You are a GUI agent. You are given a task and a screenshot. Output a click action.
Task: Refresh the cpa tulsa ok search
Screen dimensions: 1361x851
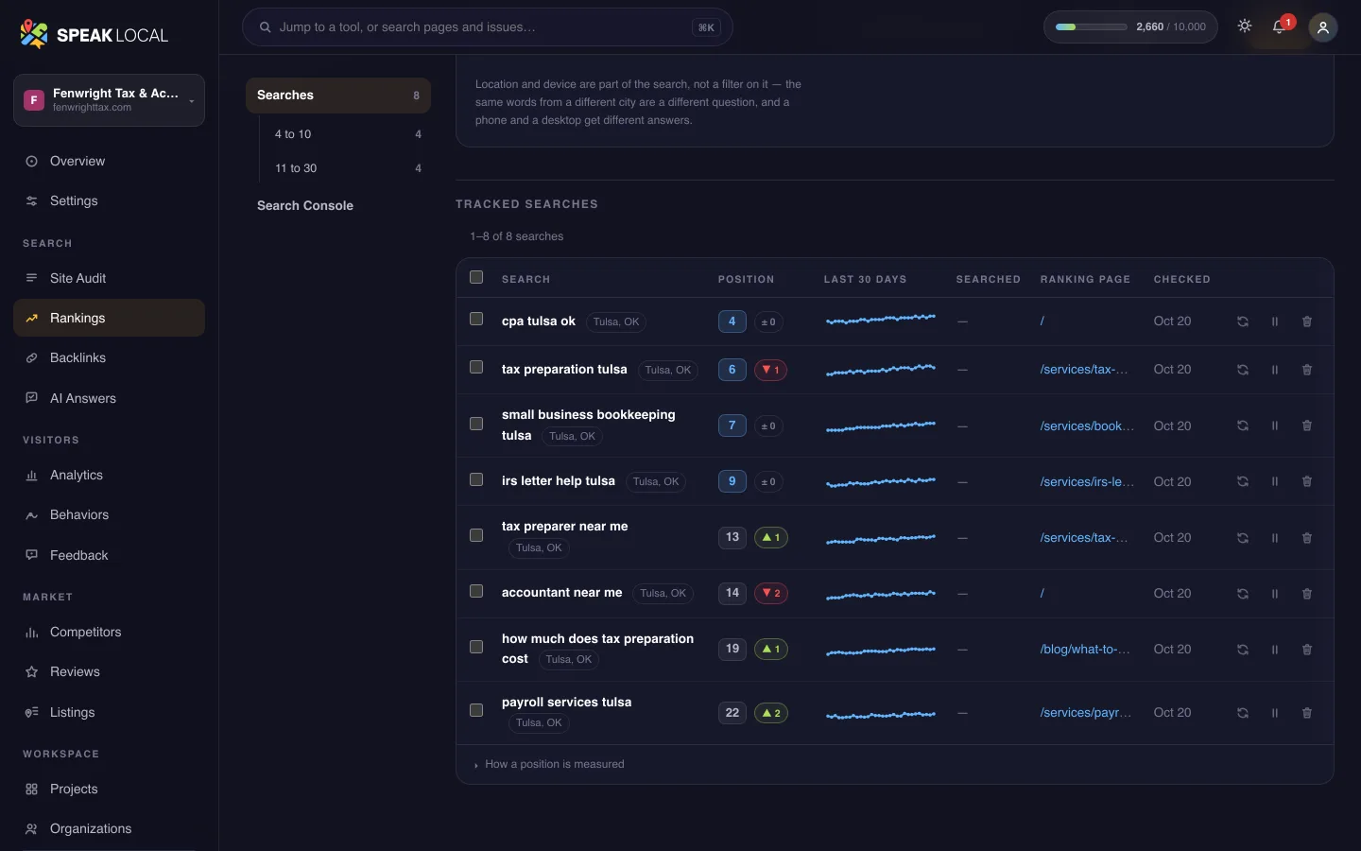coord(1243,321)
